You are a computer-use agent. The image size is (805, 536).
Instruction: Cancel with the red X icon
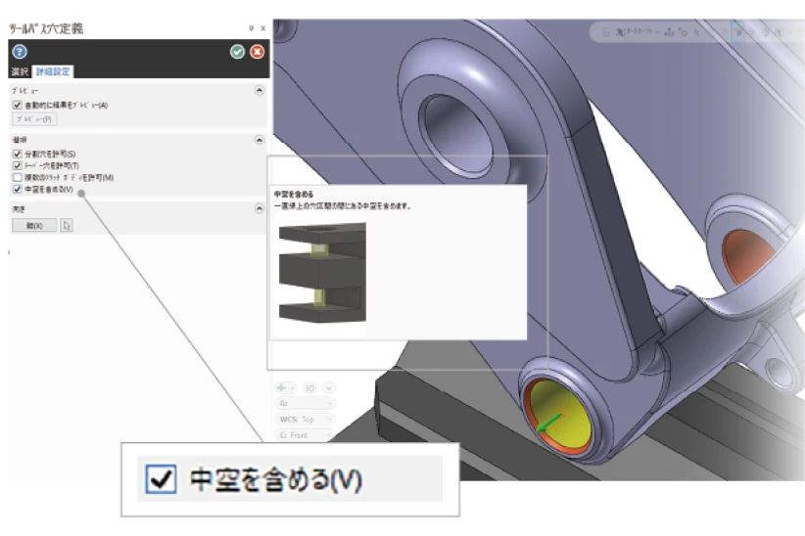coord(257,52)
